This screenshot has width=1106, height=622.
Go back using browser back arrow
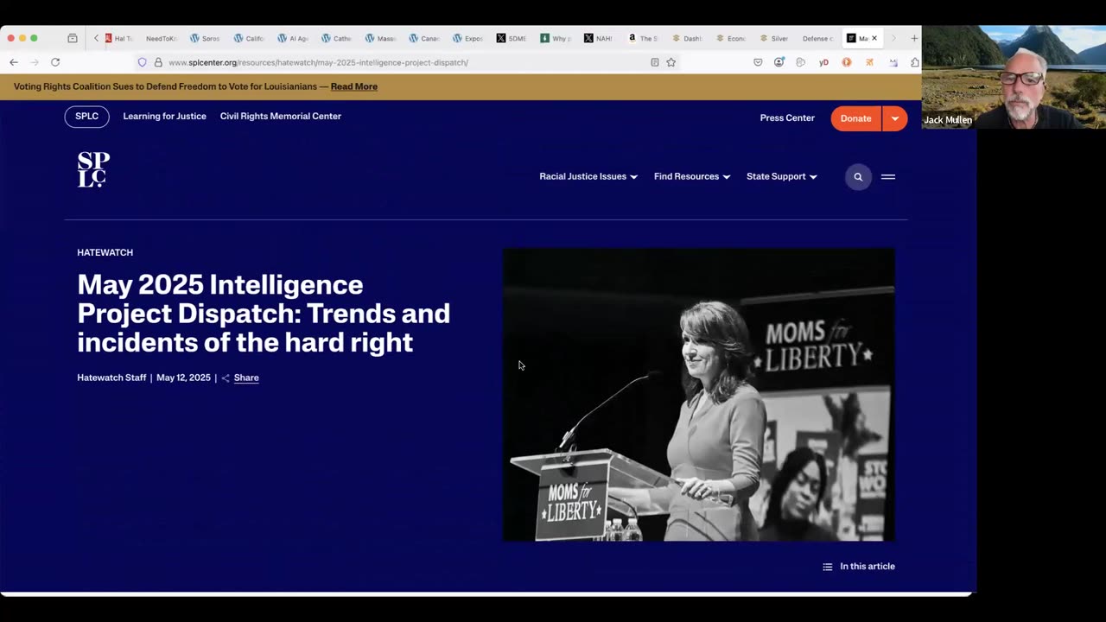coord(14,62)
